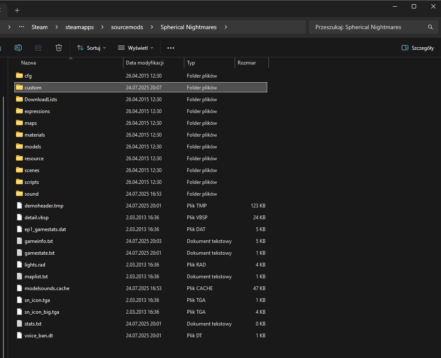The image size is (441, 358).
Task: Sort by Data modyfikacji column header
Action: [145, 63]
